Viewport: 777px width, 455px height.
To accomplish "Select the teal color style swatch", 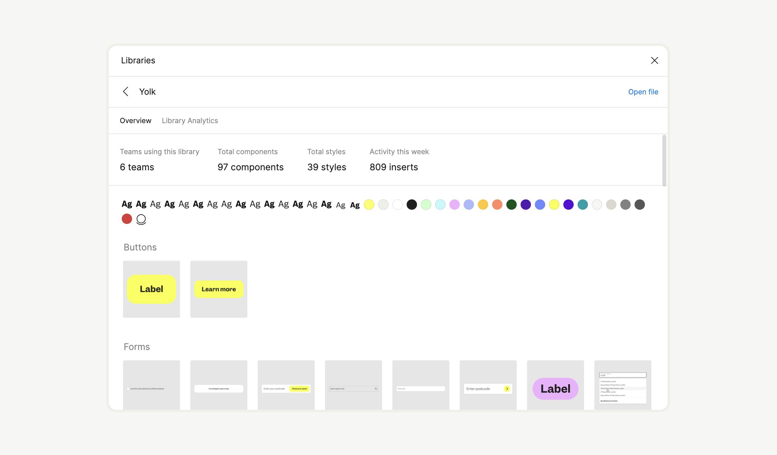I will click(x=582, y=205).
